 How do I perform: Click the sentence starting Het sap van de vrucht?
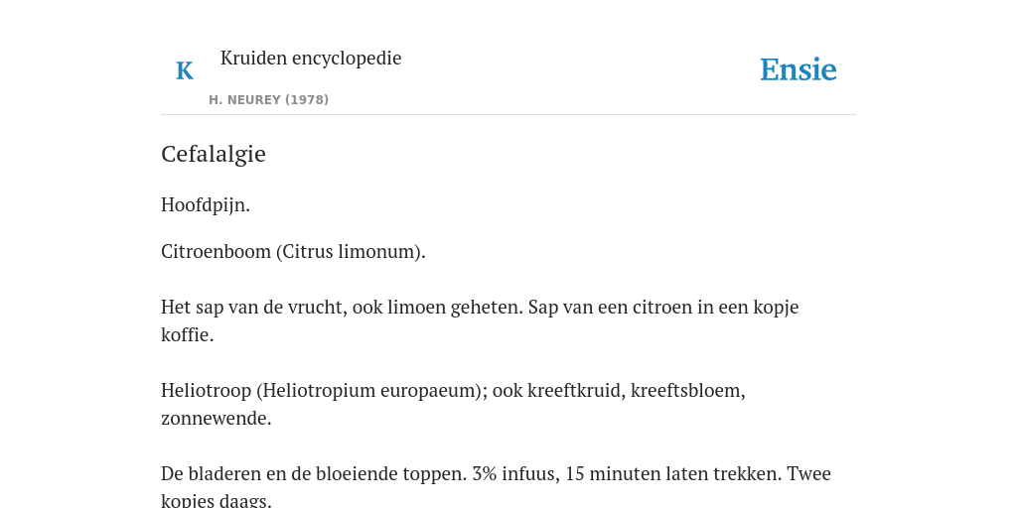coord(342,308)
